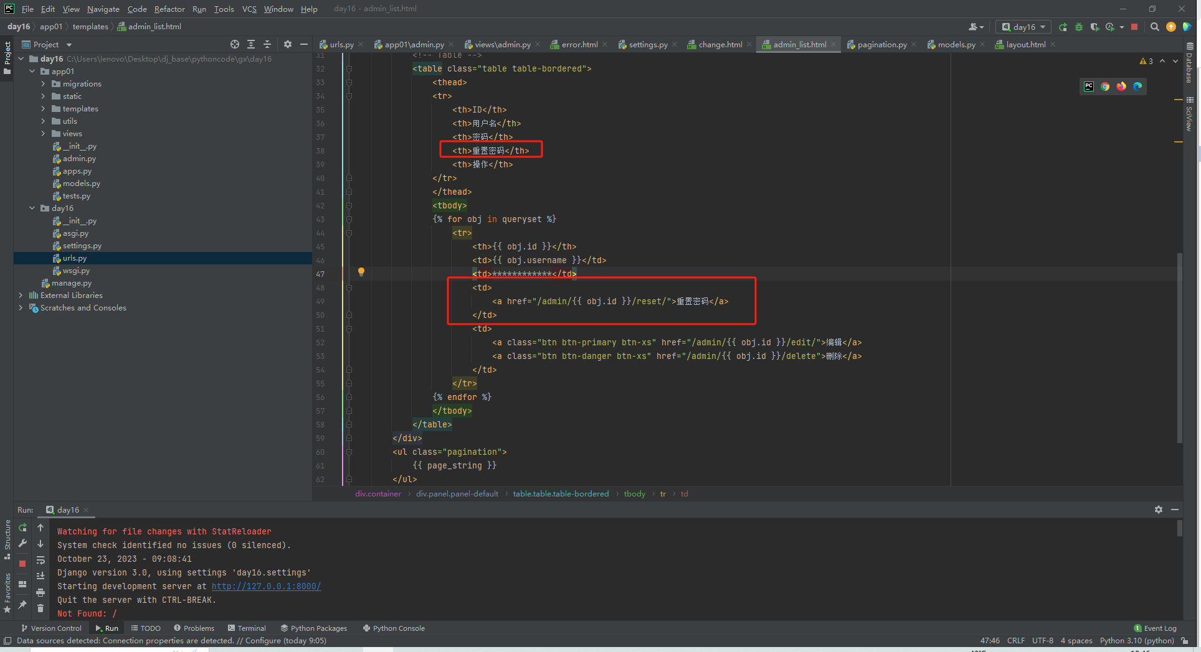Expand the static folder
Image resolution: width=1201 pixels, height=652 pixels.
[x=43, y=96]
